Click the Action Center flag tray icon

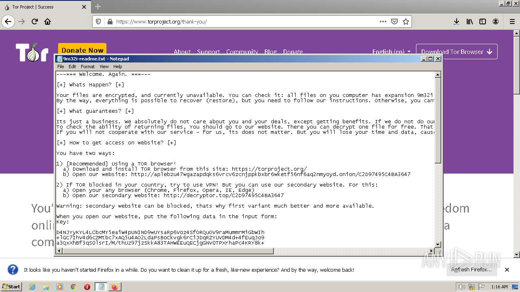482,287
